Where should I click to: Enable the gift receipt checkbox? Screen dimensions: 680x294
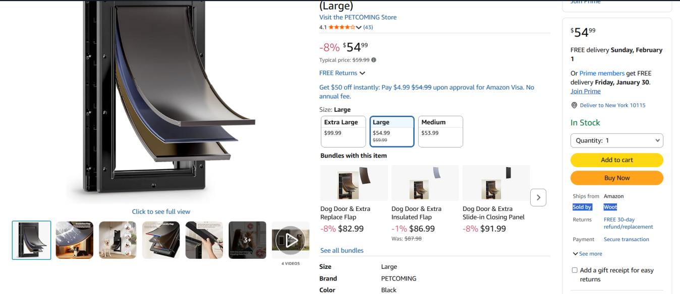[x=575, y=270]
